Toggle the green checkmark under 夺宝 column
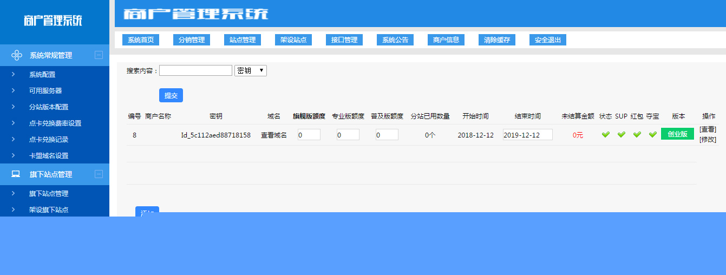 652,135
